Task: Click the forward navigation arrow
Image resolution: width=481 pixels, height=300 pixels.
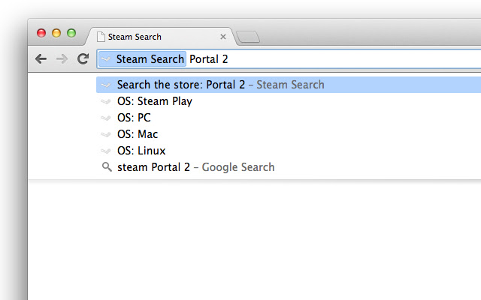Action: tap(62, 58)
